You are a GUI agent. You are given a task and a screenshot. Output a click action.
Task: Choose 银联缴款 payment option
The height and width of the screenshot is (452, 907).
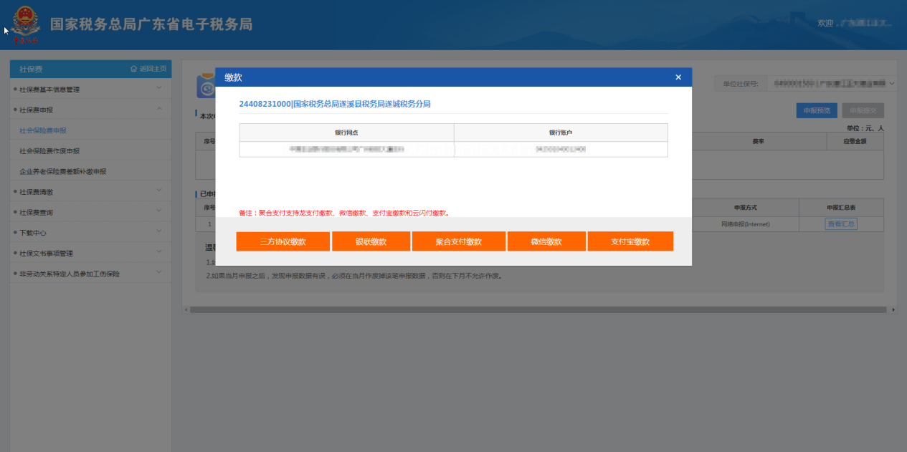click(371, 241)
